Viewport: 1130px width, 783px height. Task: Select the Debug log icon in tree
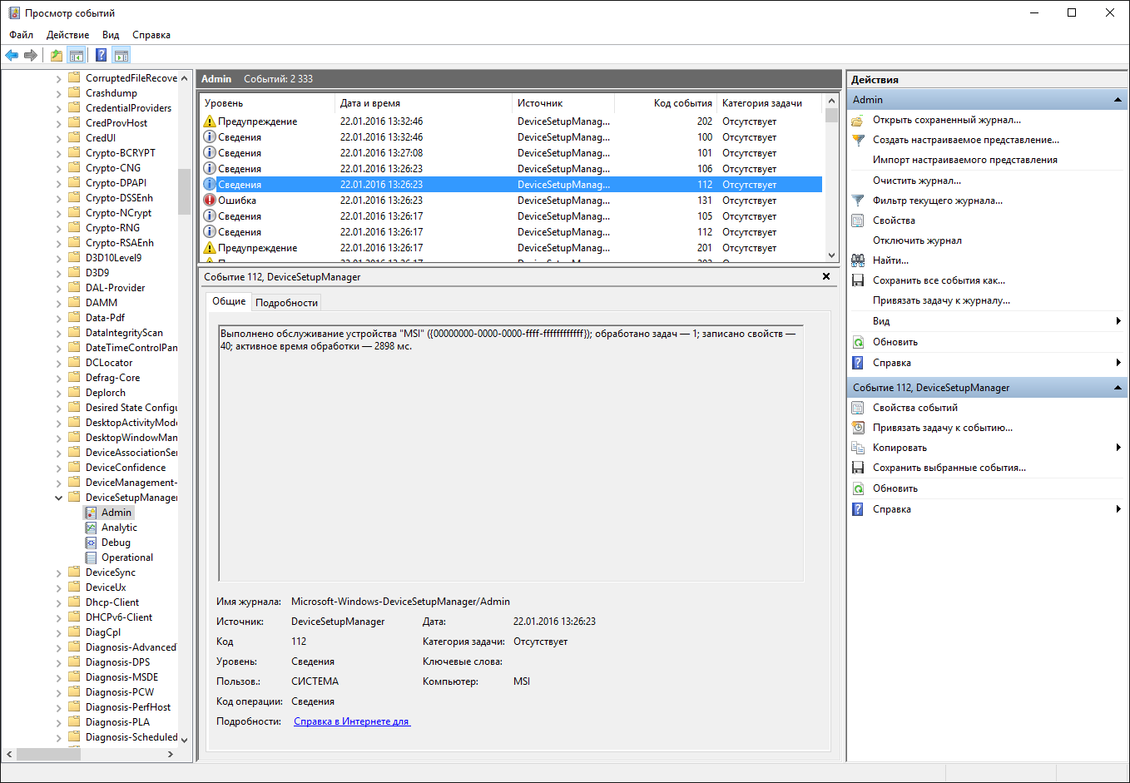(91, 543)
